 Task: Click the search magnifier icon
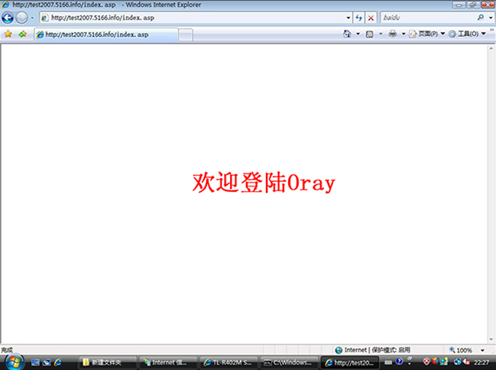tap(481, 18)
